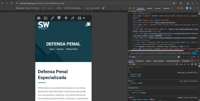This screenshot has width=200, height=101.
Task: Activate the inspect element picker
Action: tap(130, 8)
